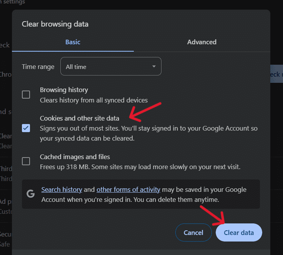Click 'Clears history from all synced devices' text
Screen dimensions: 283x255
[x=94, y=100]
